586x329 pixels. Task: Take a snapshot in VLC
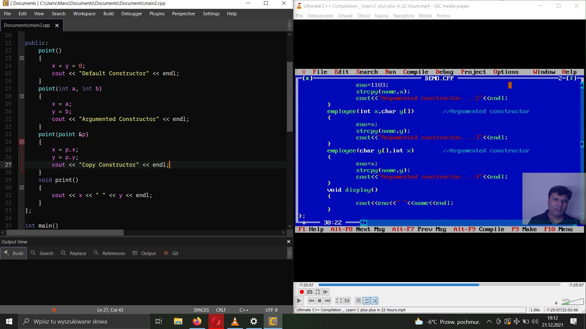click(x=309, y=292)
